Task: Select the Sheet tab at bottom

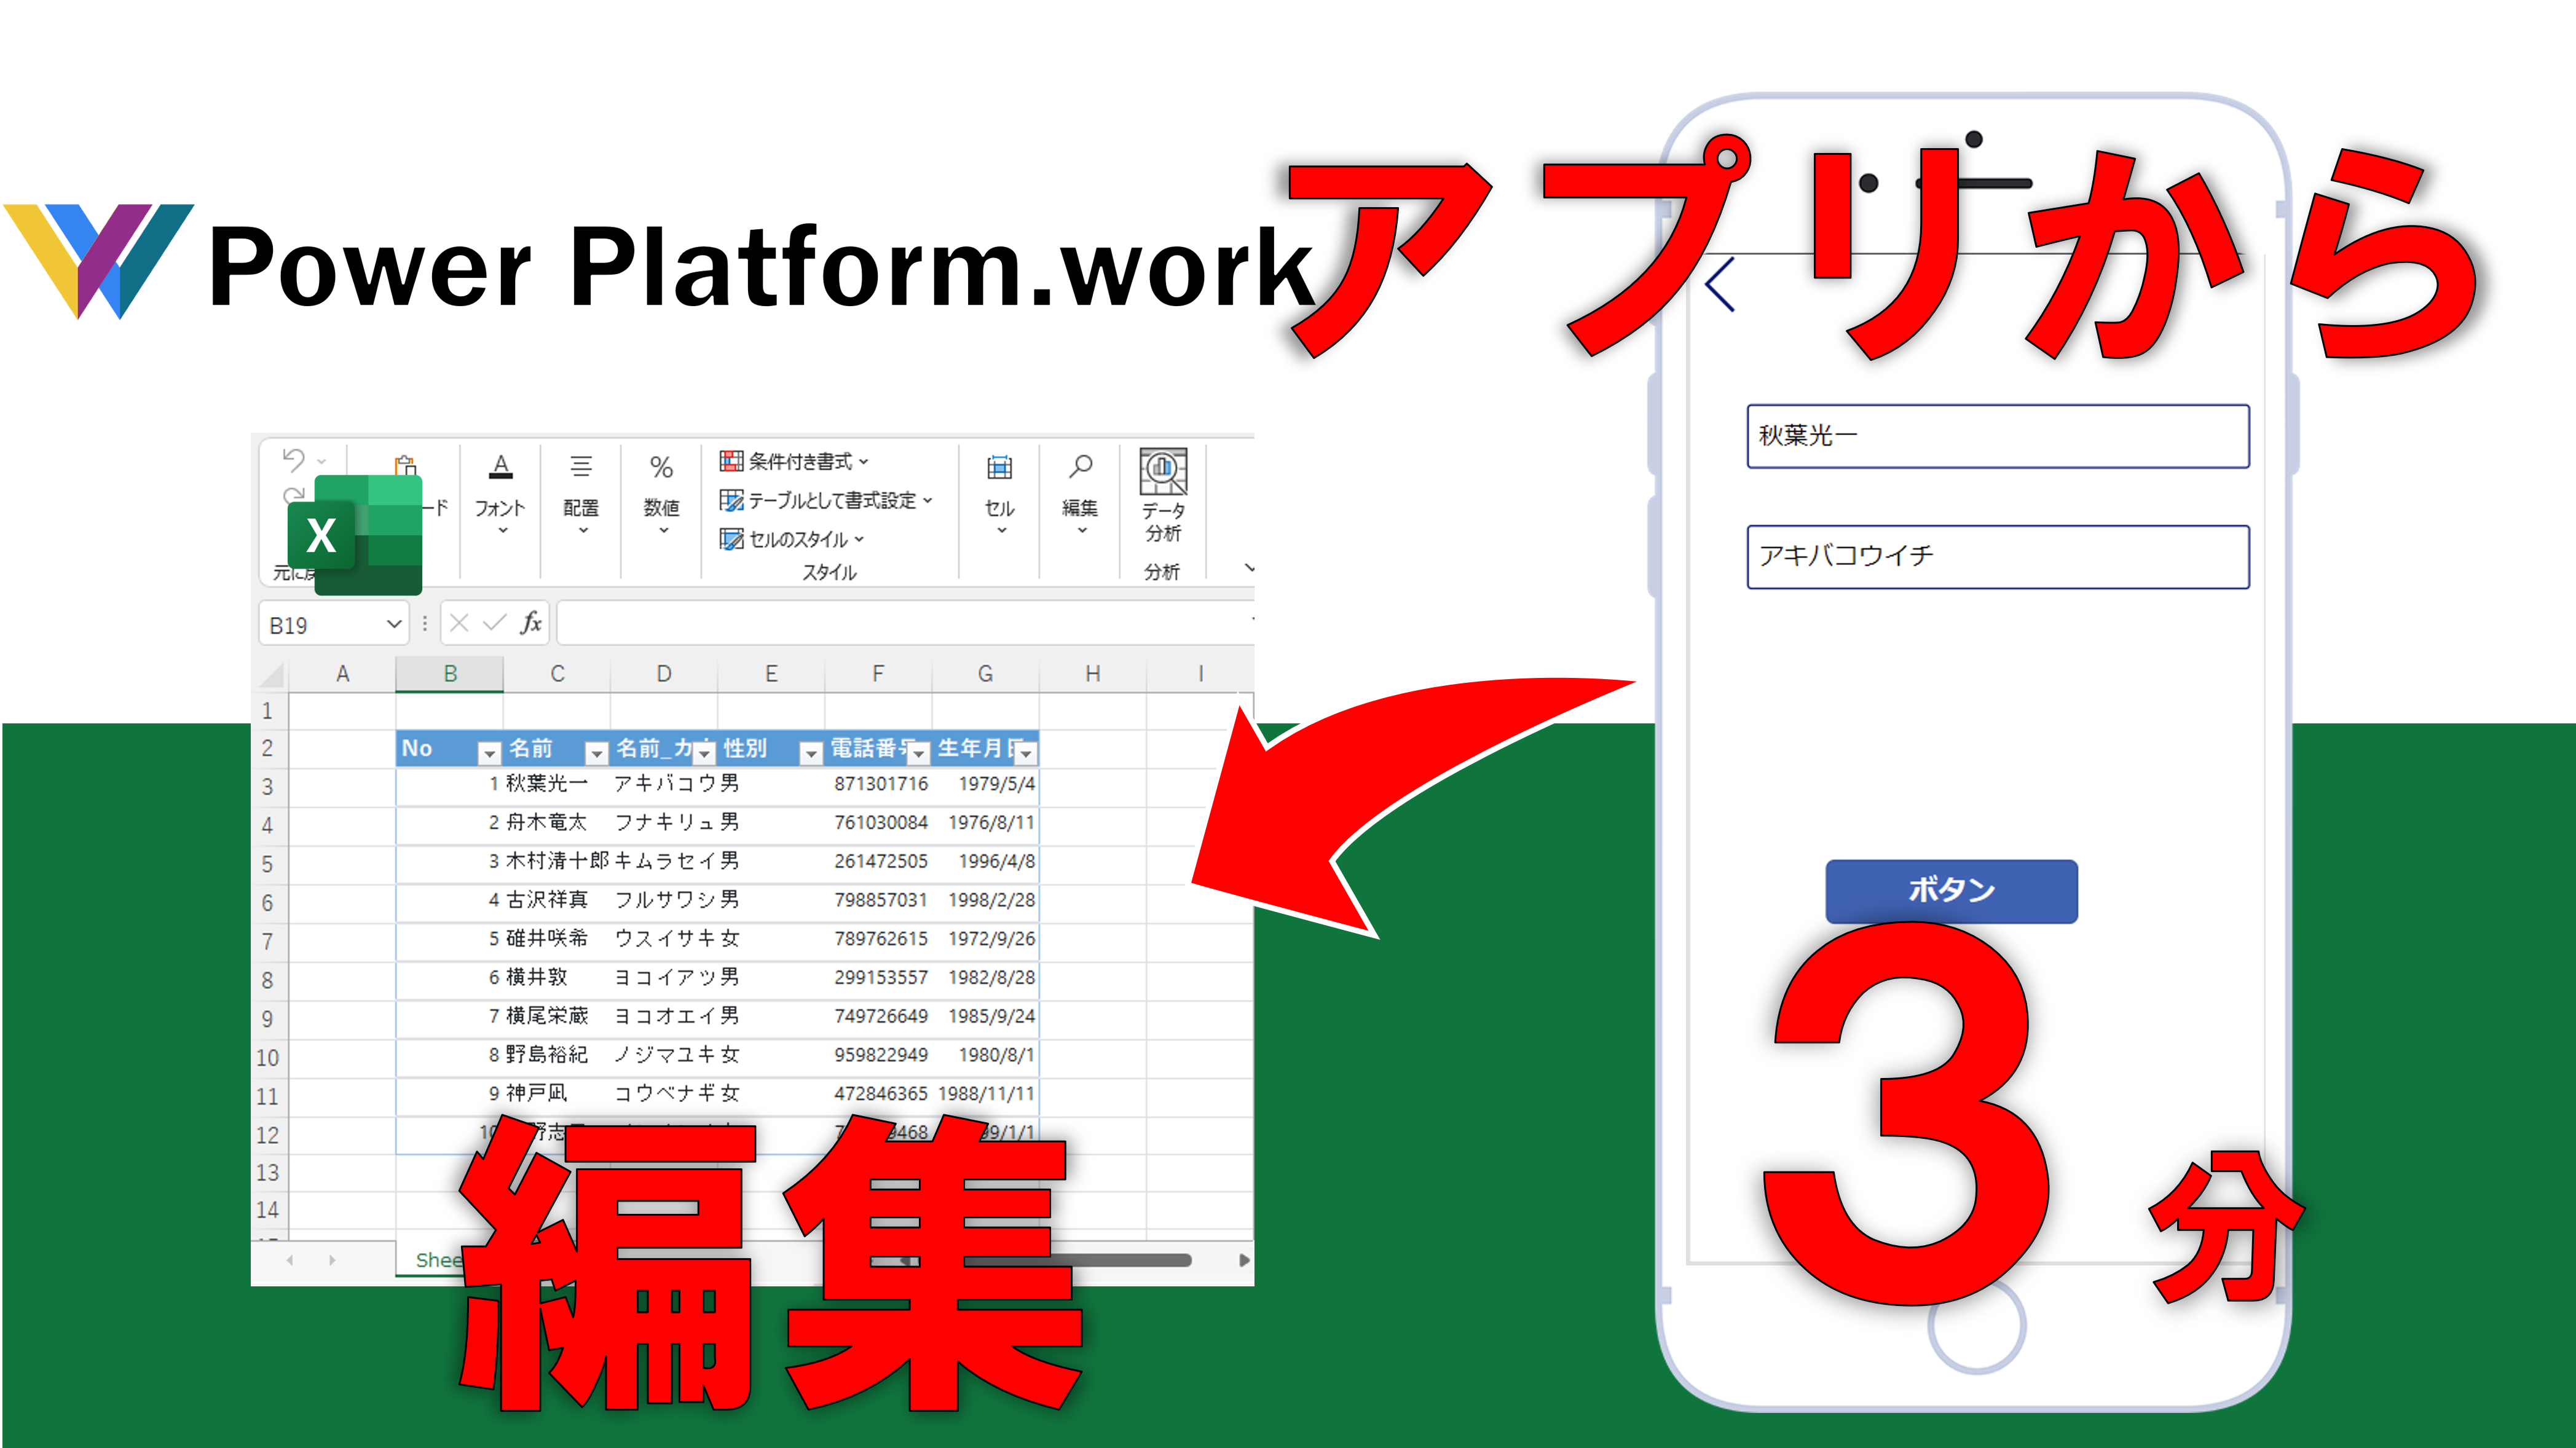Action: point(438,1260)
